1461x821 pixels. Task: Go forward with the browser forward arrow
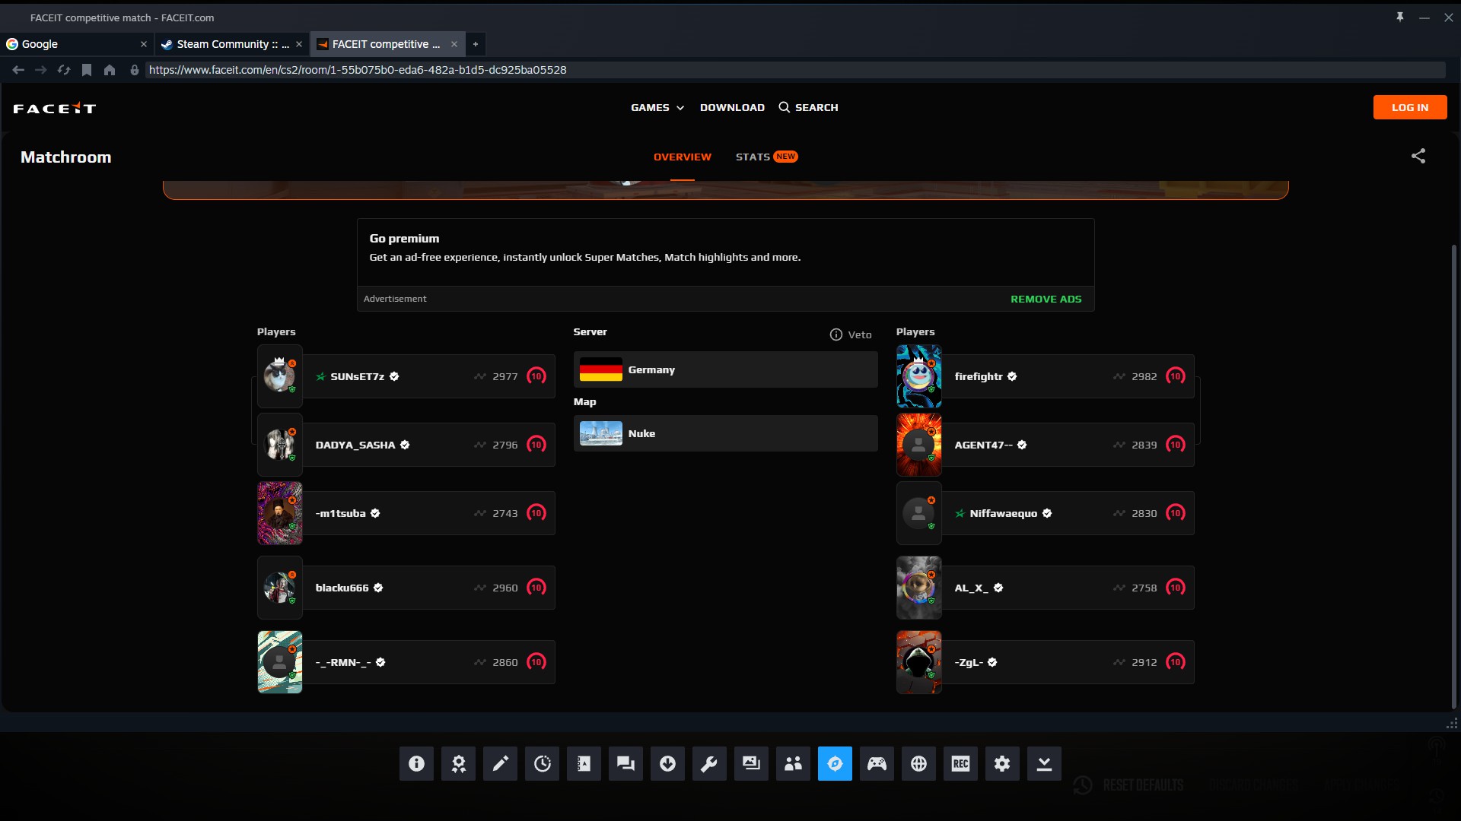tap(41, 70)
